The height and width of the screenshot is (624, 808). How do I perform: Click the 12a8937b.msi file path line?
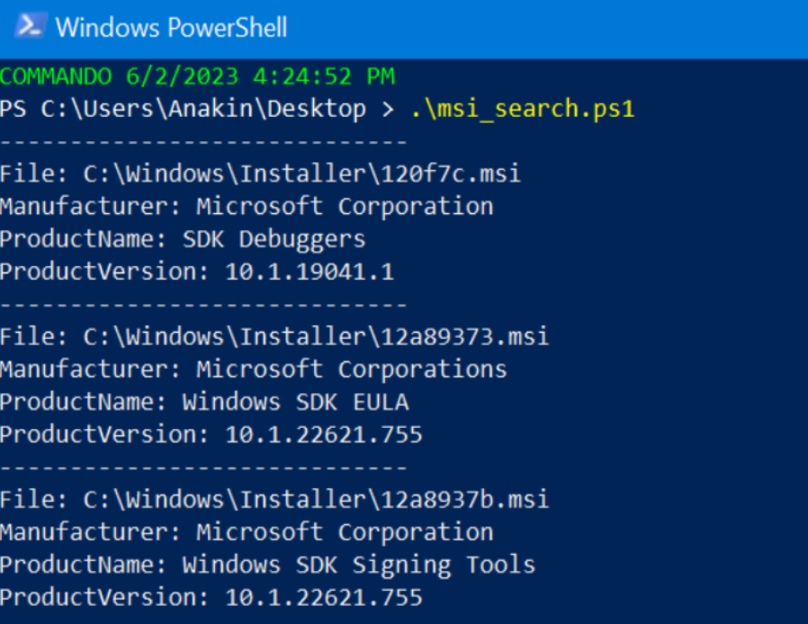click(274, 500)
